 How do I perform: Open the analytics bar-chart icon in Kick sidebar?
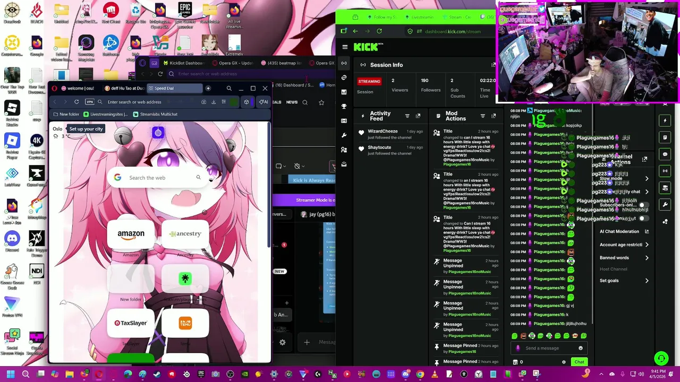tap(344, 92)
